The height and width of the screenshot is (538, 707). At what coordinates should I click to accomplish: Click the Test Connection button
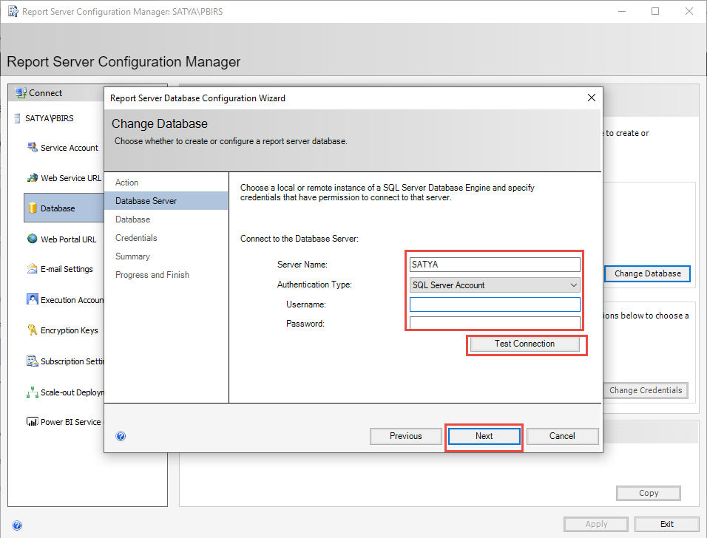pyautogui.click(x=527, y=344)
